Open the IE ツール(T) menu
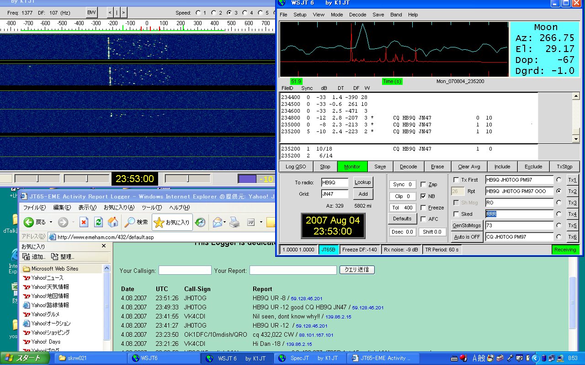The image size is (585, 365). (x=151, y=208)
